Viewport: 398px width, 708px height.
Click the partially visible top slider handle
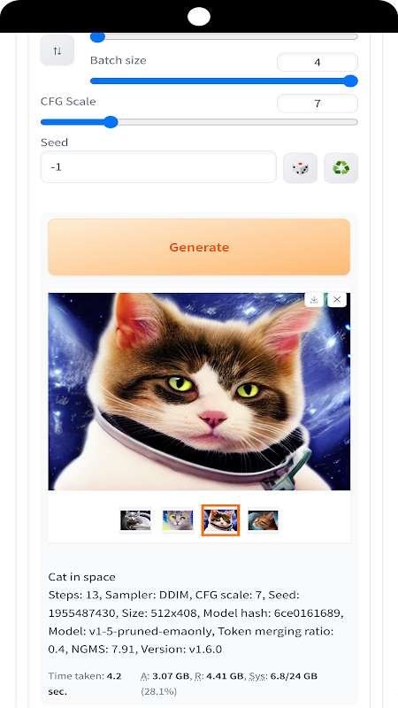[97, 37]
